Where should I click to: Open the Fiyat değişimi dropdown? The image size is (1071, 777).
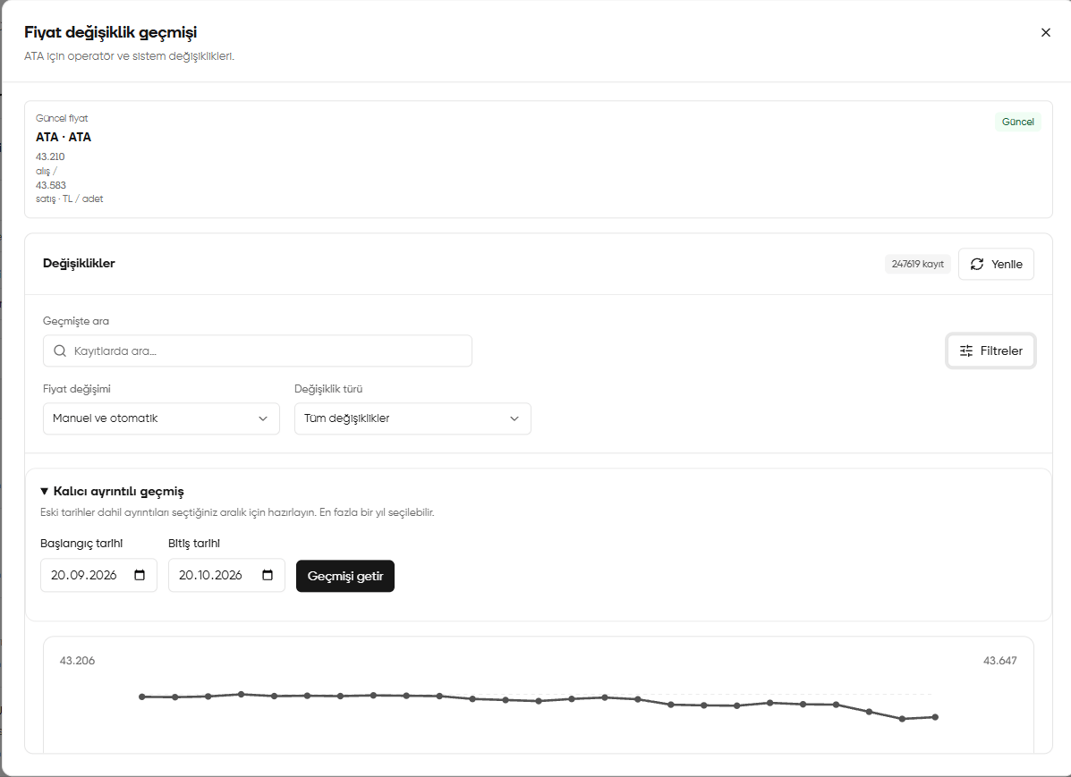(161, 418)
